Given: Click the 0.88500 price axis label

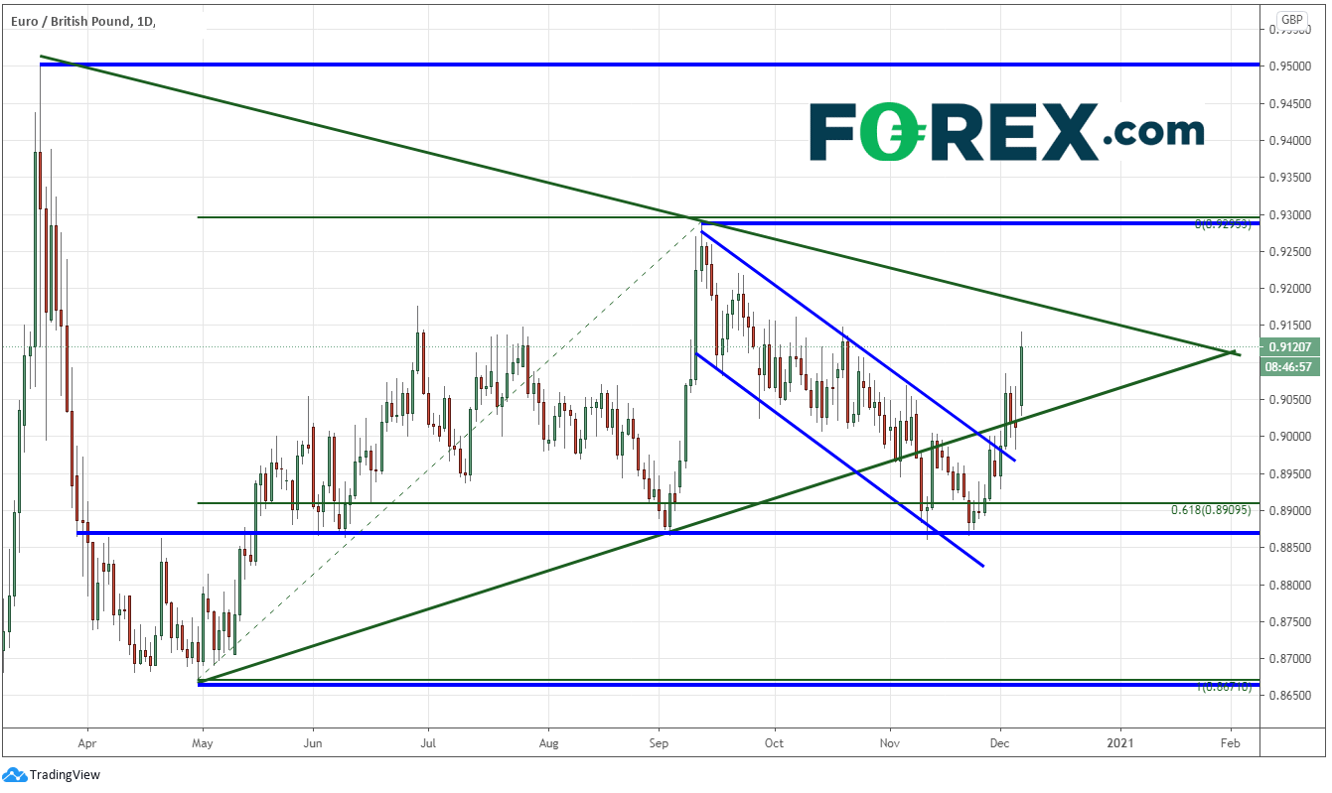Looking at the screenshot, I should click(x=1288, y=548).
